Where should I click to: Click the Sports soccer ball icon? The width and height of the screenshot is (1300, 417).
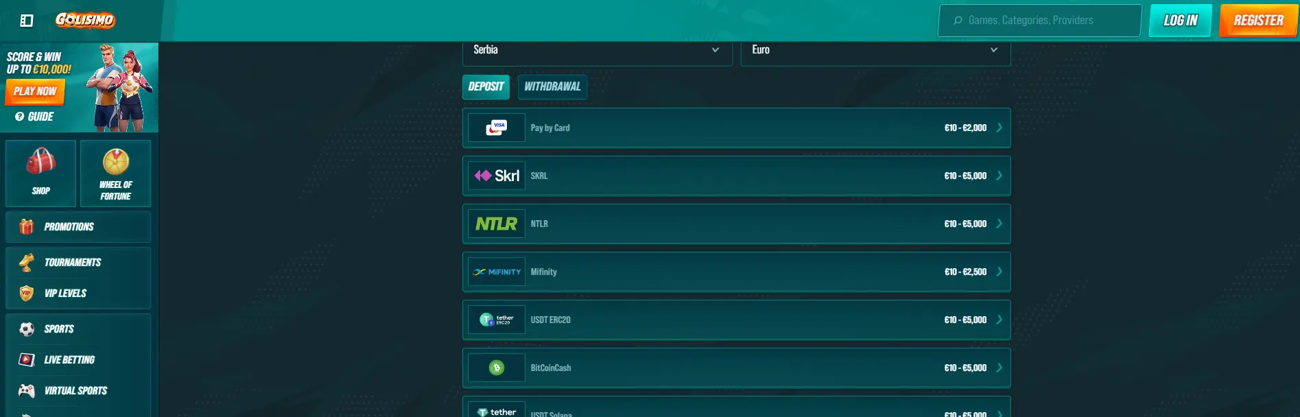tap(27, 329)
